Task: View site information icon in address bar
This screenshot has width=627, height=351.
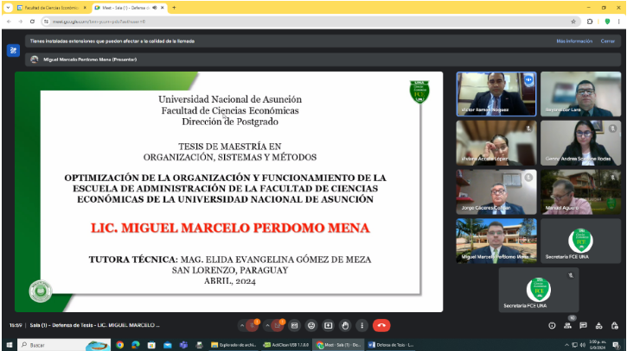Action: point(46,22)
